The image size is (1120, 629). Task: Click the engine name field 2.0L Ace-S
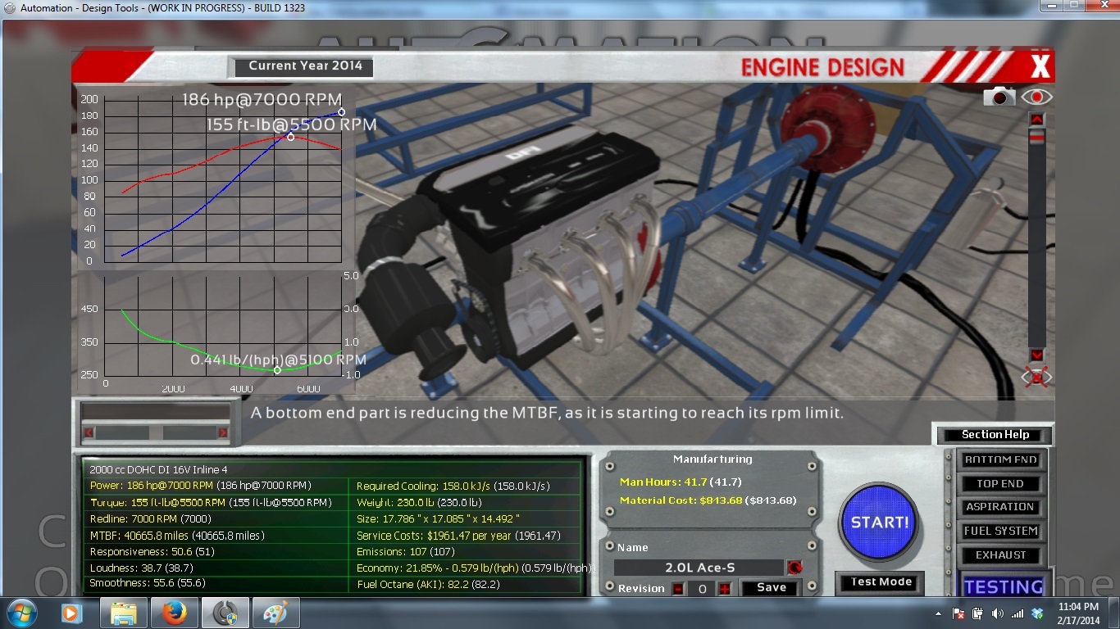(x=699, y=568)
